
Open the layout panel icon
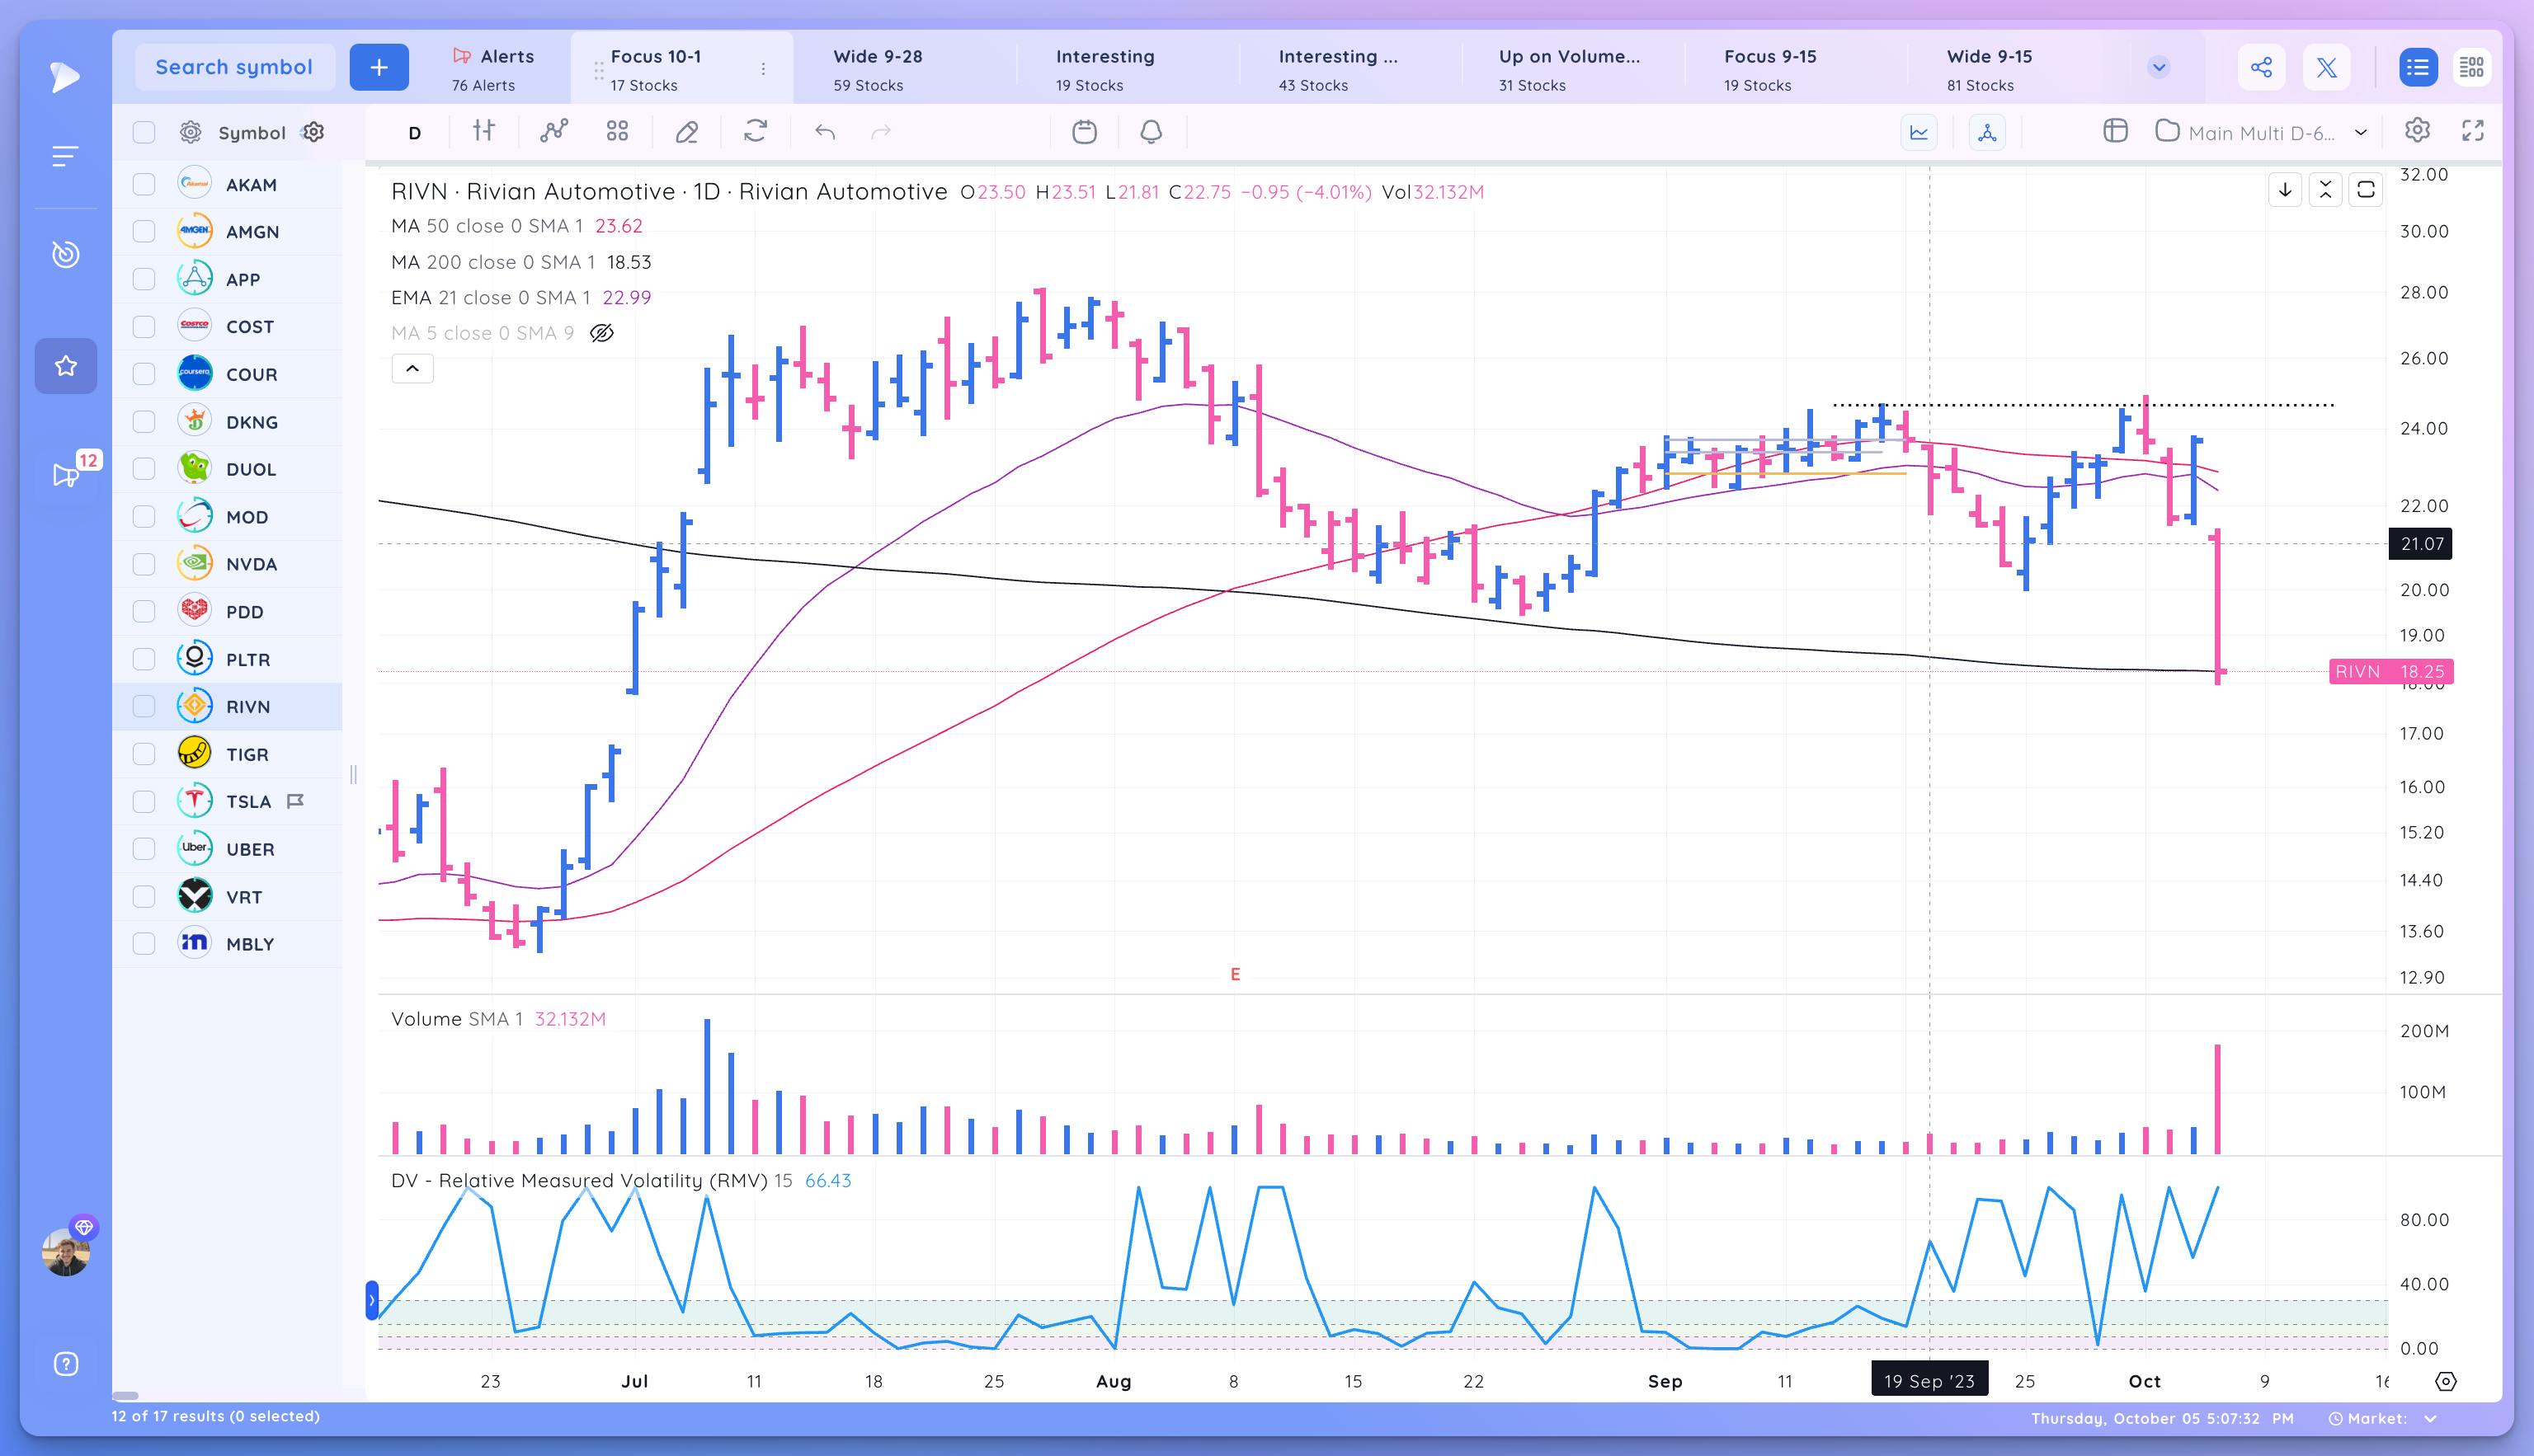[2115, 131]
